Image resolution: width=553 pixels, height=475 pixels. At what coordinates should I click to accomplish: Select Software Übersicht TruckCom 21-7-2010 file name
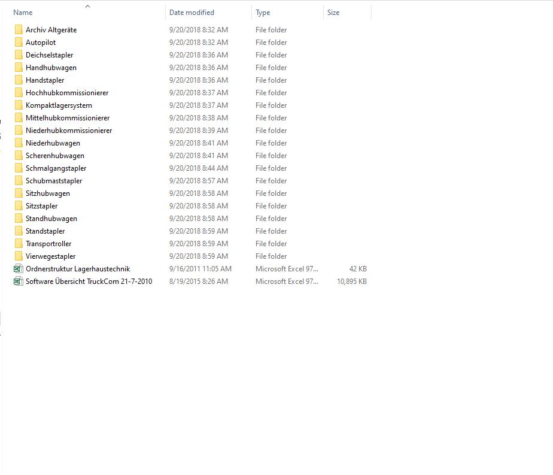[x=89, y=282]
